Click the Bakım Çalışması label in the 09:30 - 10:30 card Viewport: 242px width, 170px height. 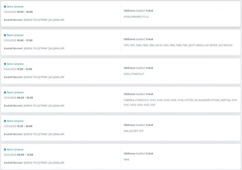(x=15, y=92)
